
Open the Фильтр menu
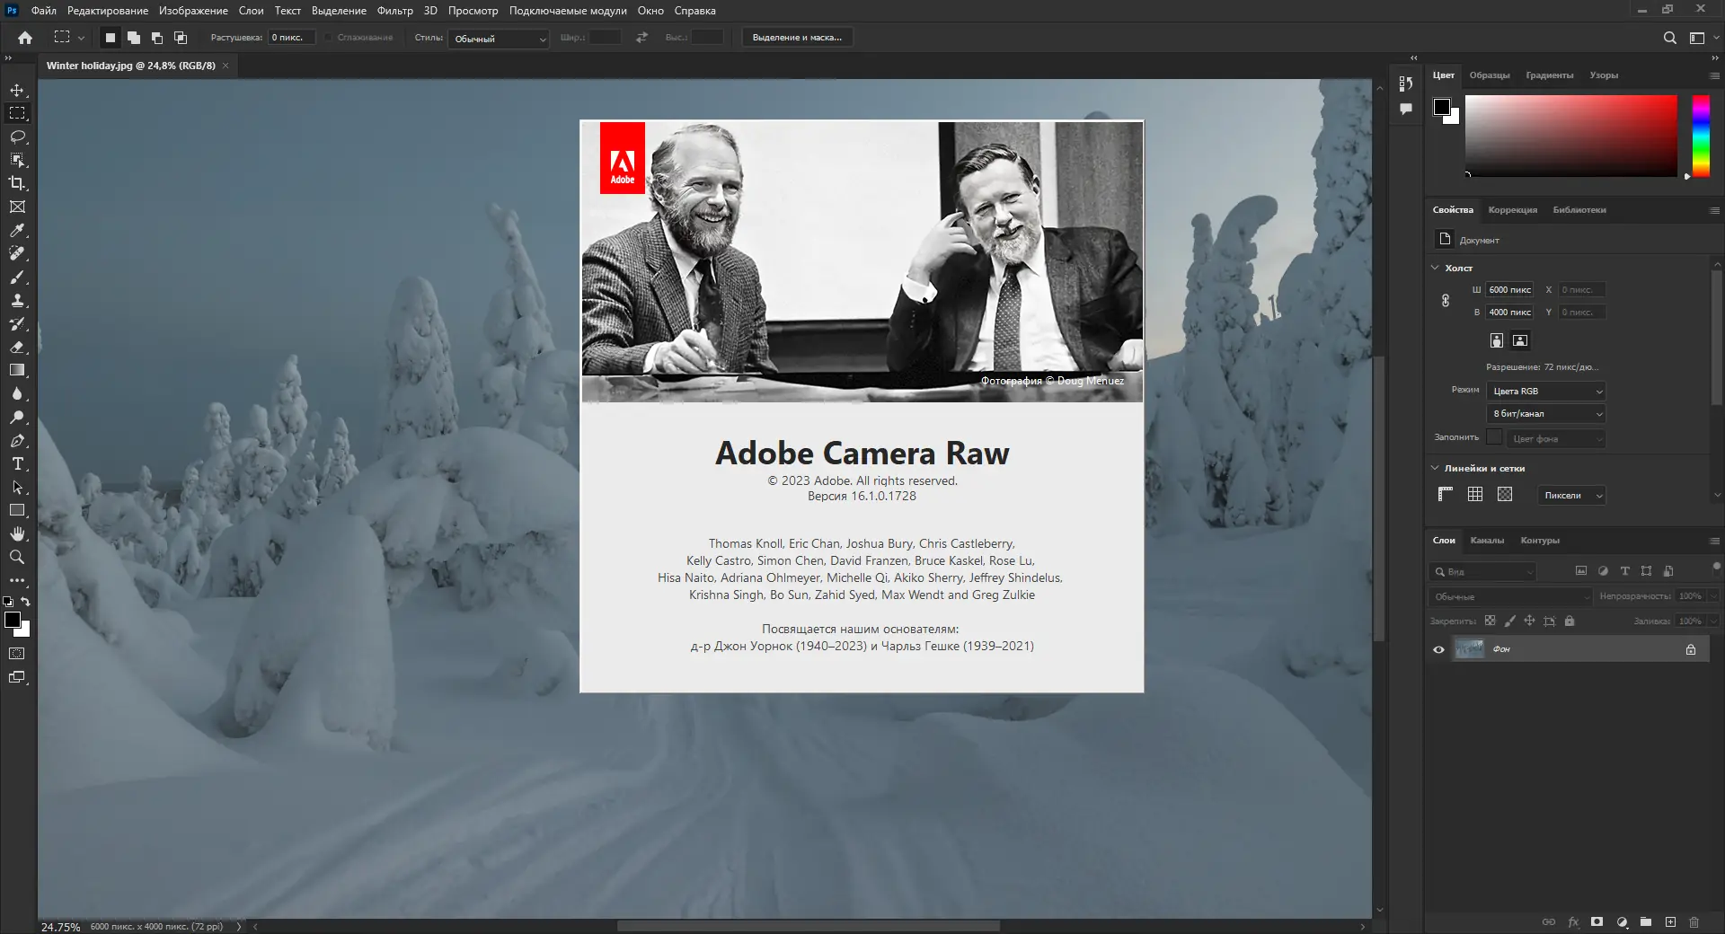394,11
